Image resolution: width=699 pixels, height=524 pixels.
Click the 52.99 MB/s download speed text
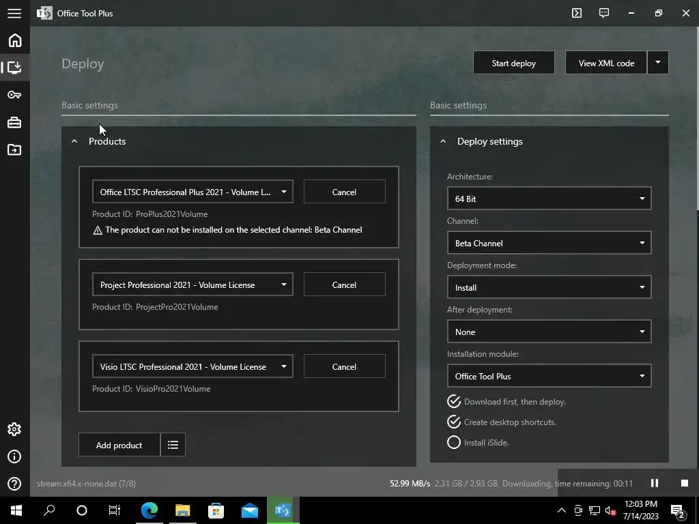410,484
